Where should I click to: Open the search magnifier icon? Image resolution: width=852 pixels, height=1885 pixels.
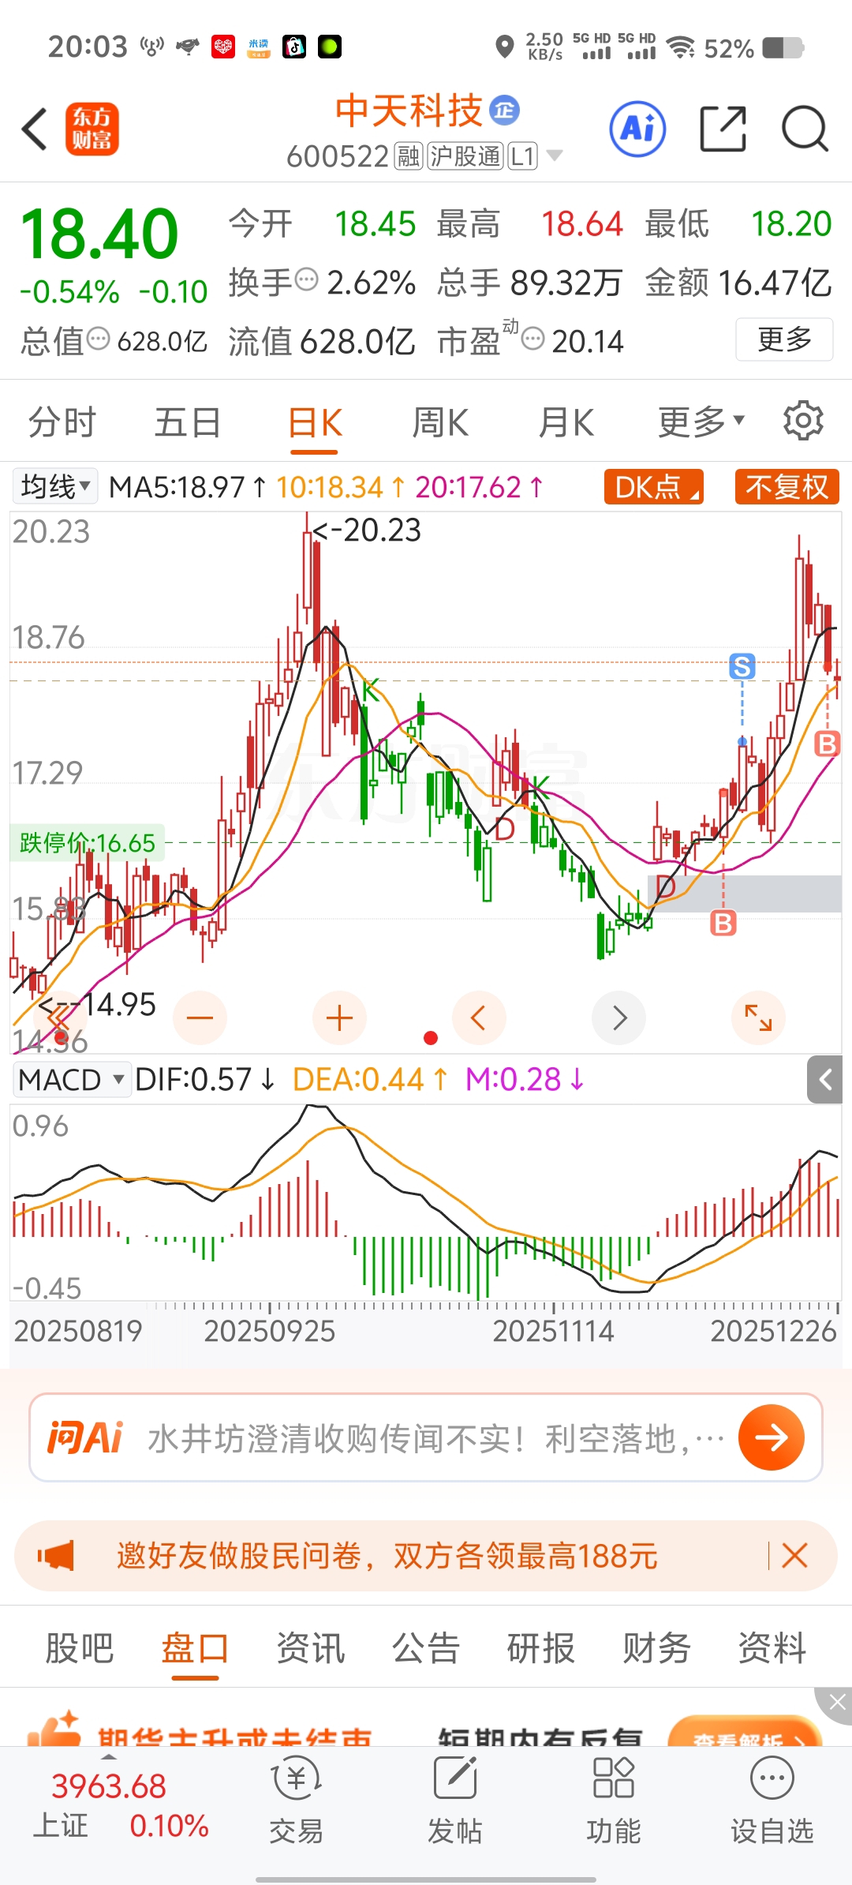805,129
